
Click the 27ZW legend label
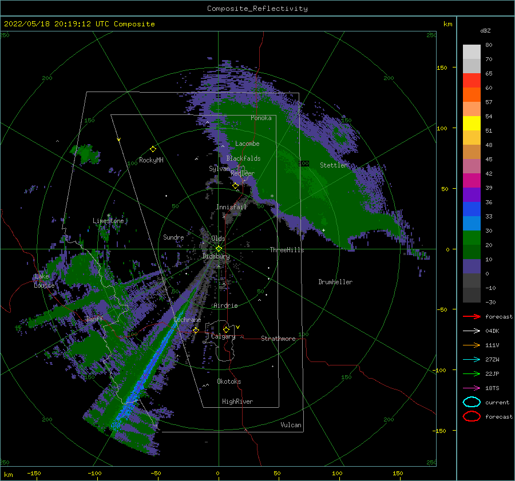click(492, 360)
